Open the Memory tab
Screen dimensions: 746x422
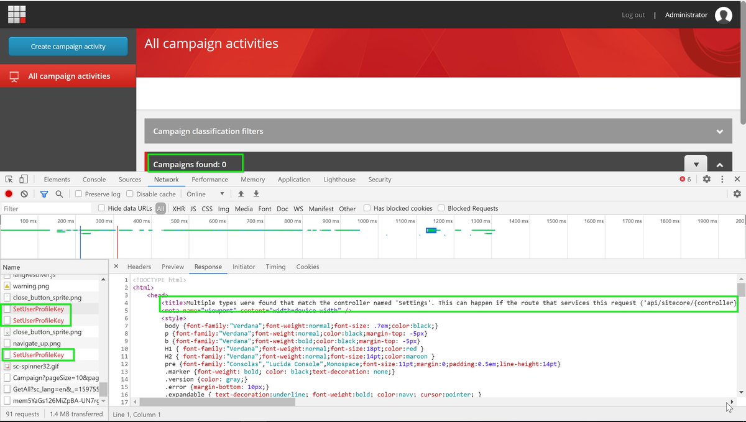[253, 179]
